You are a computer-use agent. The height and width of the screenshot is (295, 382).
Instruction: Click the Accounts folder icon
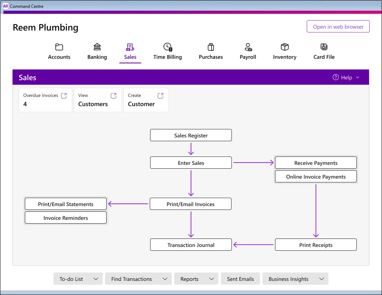point(59,47)
